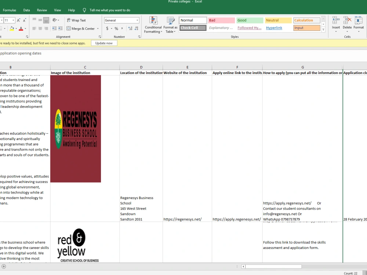Select column C header
This screenshot has height=275, width=367.
pos(85,67)
